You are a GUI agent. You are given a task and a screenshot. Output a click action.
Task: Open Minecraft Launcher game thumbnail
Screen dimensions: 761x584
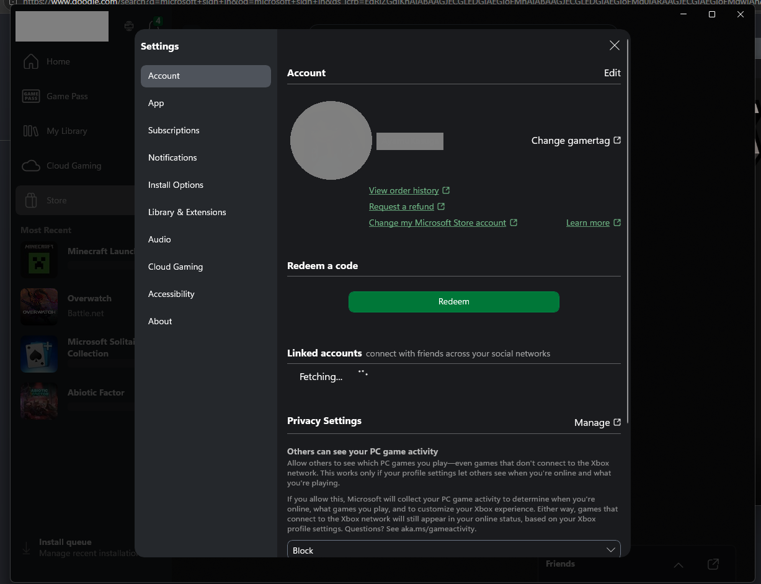[x=39, y=259]
